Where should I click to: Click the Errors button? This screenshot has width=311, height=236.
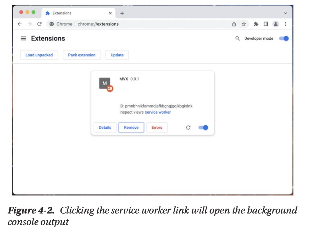157,128
